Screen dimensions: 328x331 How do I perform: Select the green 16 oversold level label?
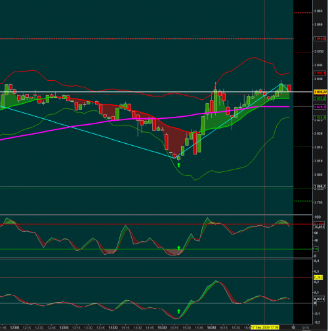point(316,249)
